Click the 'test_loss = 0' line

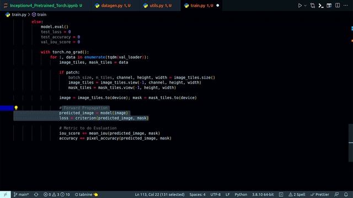56,32
